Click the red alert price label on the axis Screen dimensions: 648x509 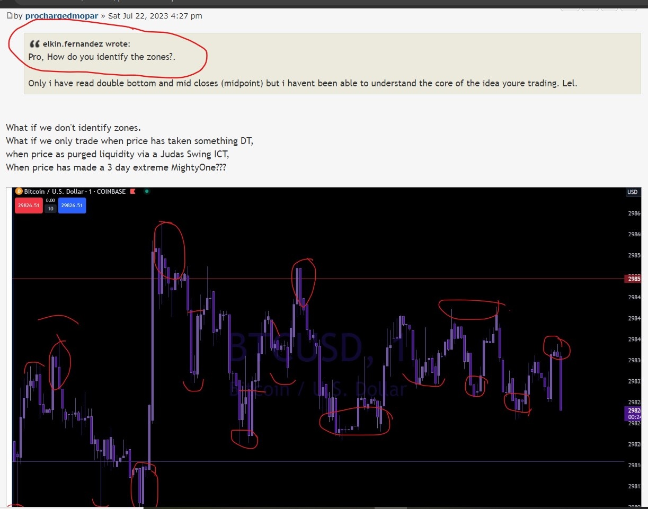[x=634, y=279]
